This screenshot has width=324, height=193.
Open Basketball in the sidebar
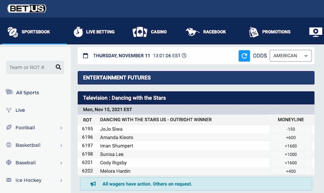(28, 145)
